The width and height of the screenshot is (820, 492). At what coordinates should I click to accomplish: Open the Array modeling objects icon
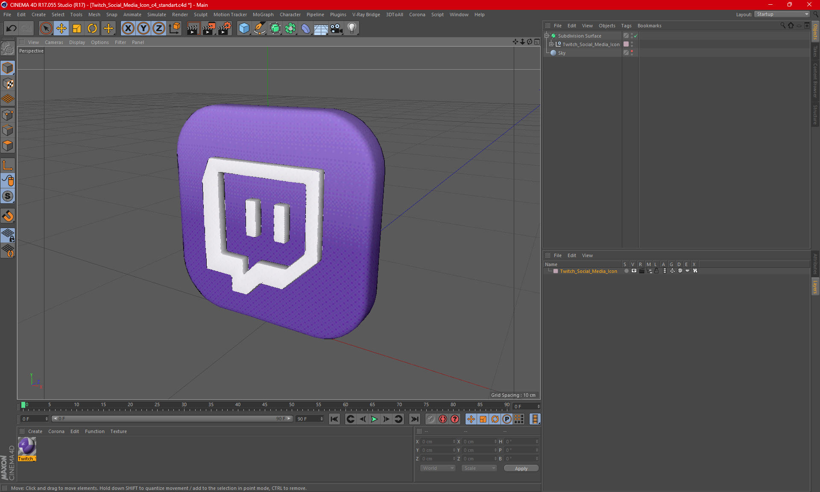pos(290,29)
